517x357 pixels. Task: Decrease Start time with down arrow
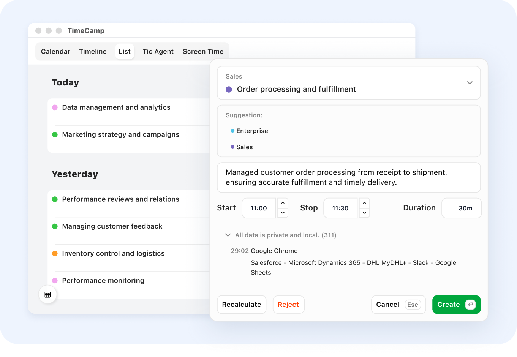click(283, 213)
